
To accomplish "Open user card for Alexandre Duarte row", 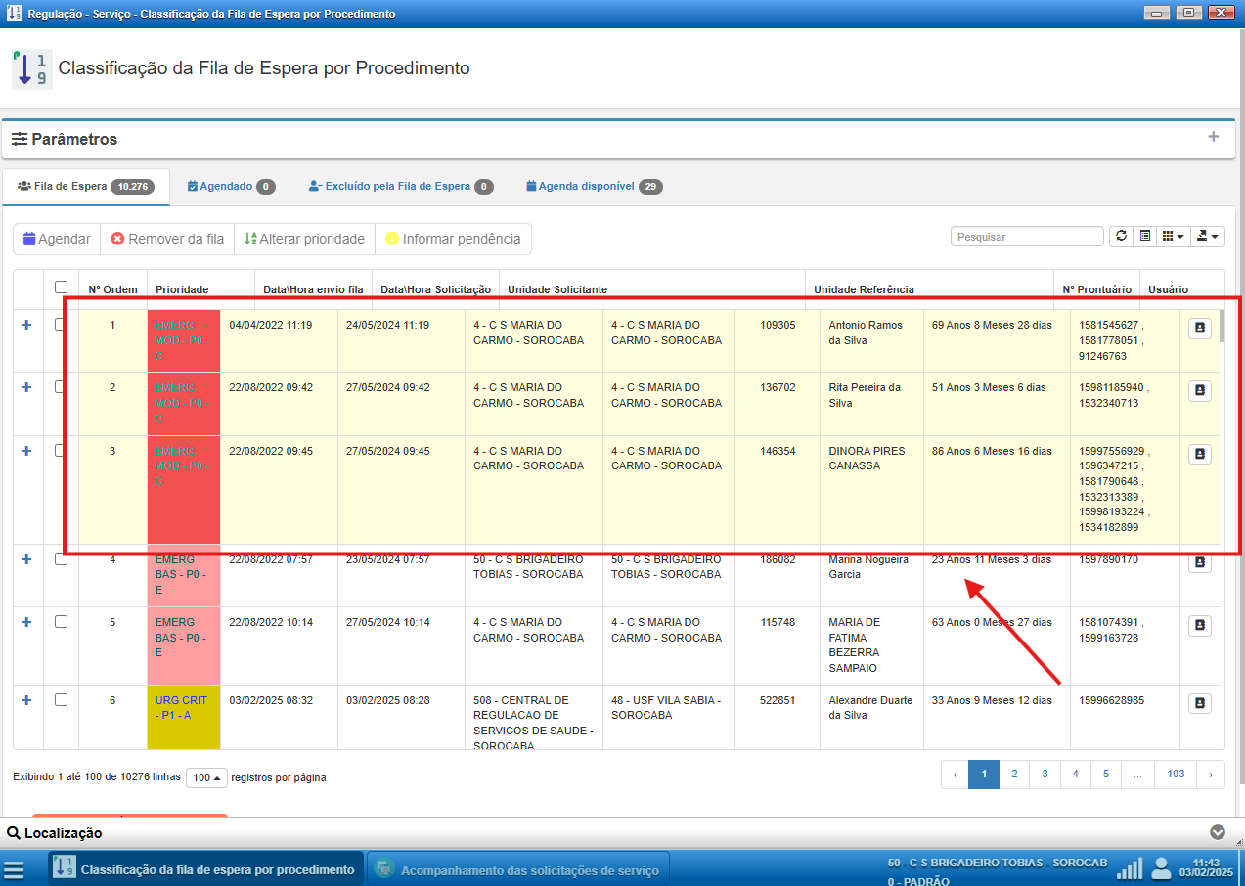I will 1200,704.
